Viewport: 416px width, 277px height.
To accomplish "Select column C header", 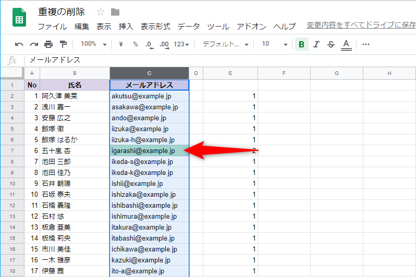I will tap(150, 73).
